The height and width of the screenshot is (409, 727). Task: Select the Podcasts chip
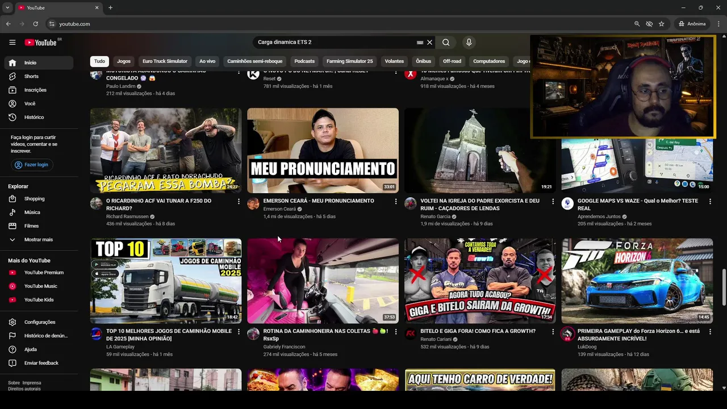click(x=304, y=61)
